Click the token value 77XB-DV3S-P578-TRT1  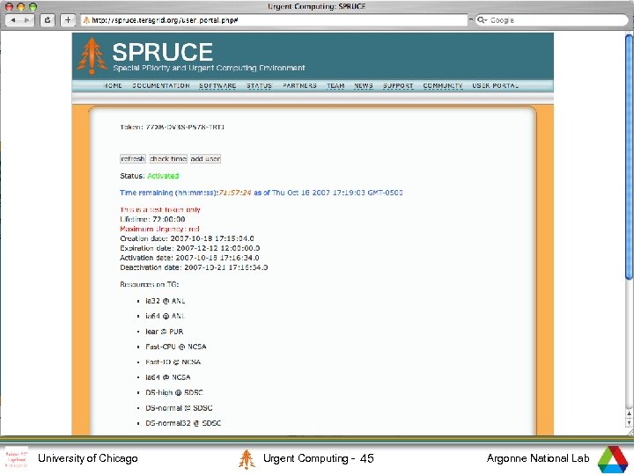(185, 127)
